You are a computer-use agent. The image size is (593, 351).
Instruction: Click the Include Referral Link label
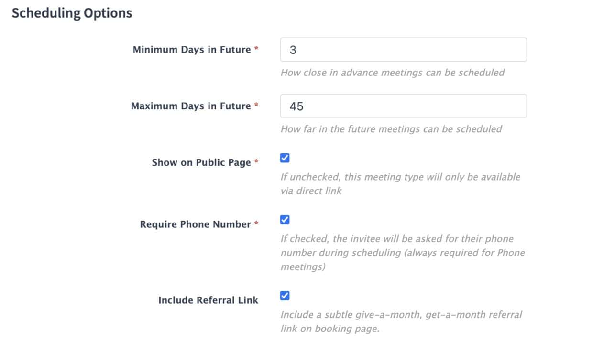tap(208, 300)
